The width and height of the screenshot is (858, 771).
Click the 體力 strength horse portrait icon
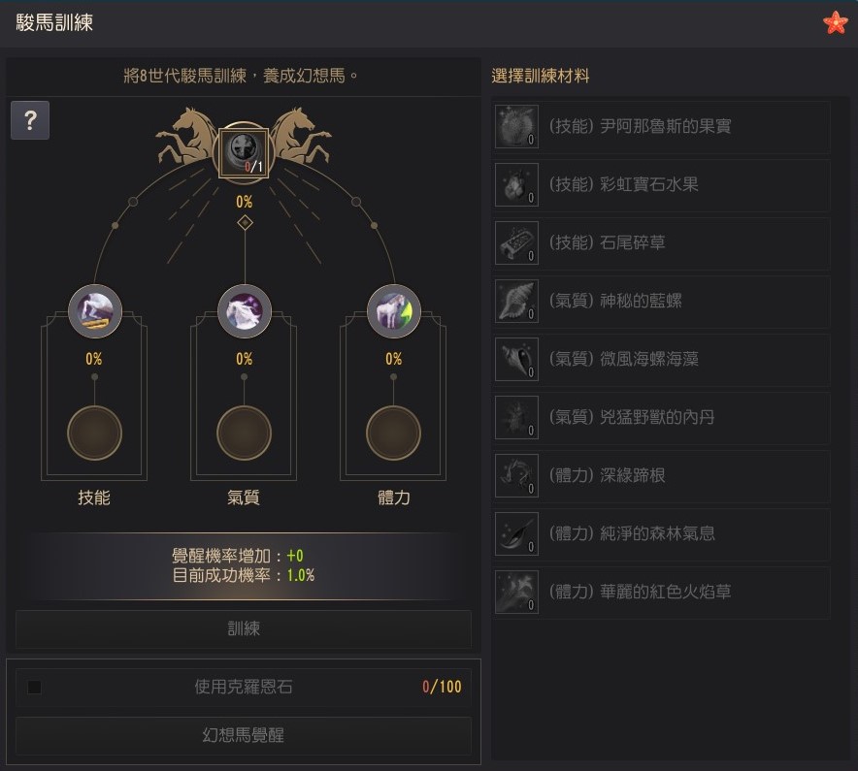click(393, 311)
